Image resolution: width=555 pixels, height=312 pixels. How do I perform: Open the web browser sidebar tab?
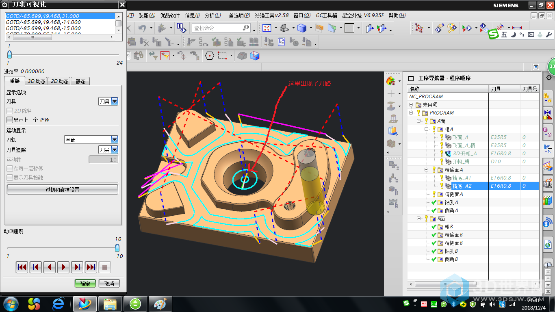548,244
